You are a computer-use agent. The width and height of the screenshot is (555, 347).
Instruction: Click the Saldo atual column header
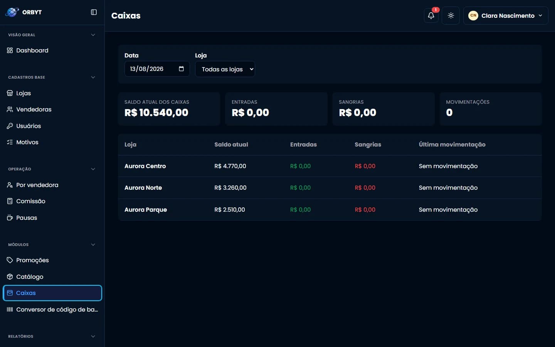pyautogui.click(x=231, y=145)
